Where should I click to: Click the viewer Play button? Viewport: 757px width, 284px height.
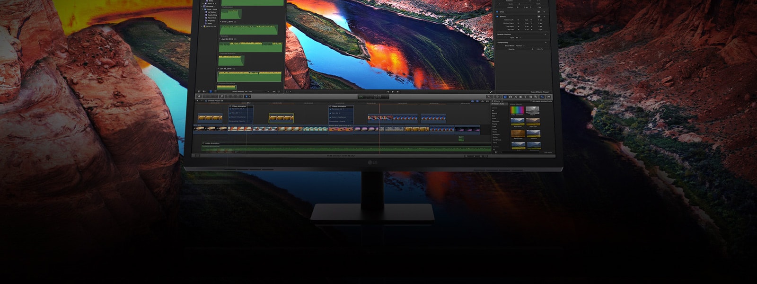point(393,92)
